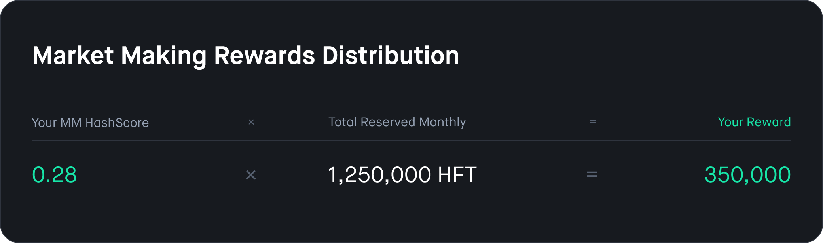Click the word "Market" in the heading
Screen dimensions: 823x243
73,55
